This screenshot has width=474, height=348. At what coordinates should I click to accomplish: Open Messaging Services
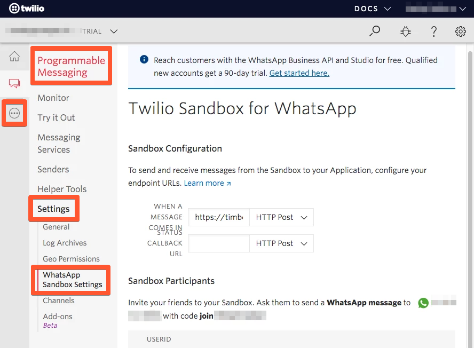tap(59, 144)
